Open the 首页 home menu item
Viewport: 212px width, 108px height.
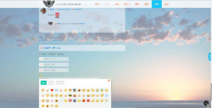pyautogui.click(x=97, y=4)
